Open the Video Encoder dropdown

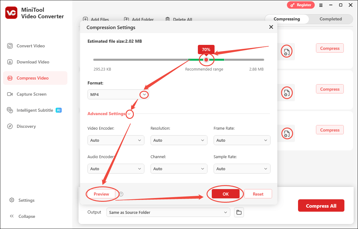pyautogui.click(x=116, y=140)
